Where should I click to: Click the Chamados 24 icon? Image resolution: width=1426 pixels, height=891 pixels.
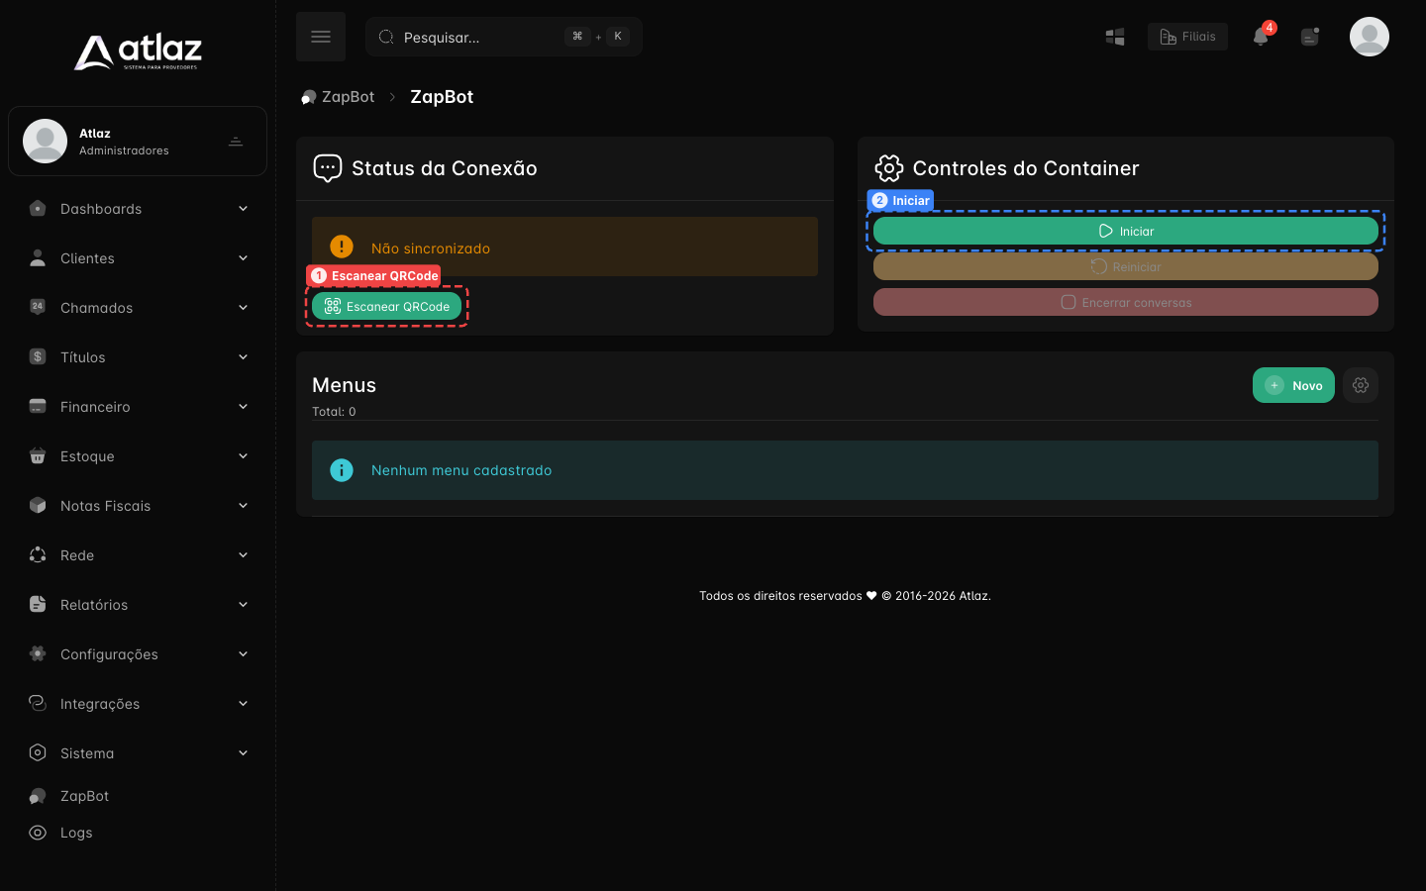pyautogui.click(x=38, y=307)
